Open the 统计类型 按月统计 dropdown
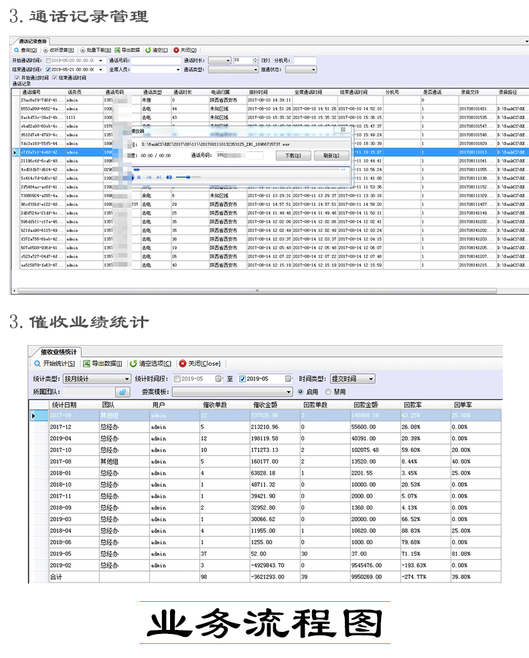 [x=127, y=379]
